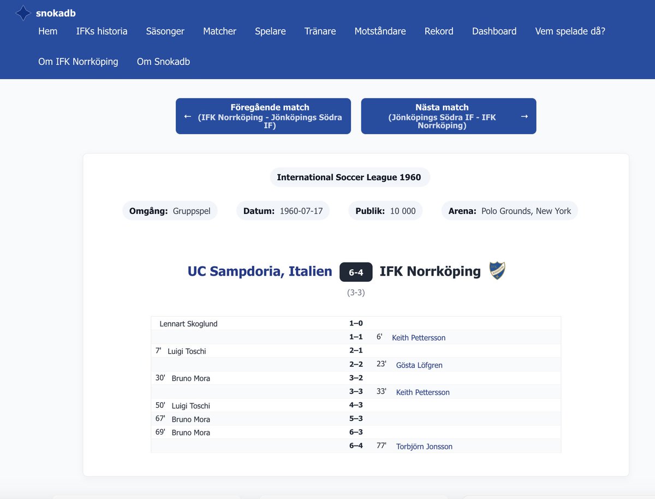The height and width of the screenshot is (499, 655).
Task: Click the IFK Norrköping club crest
Action: tap(497, 271)
